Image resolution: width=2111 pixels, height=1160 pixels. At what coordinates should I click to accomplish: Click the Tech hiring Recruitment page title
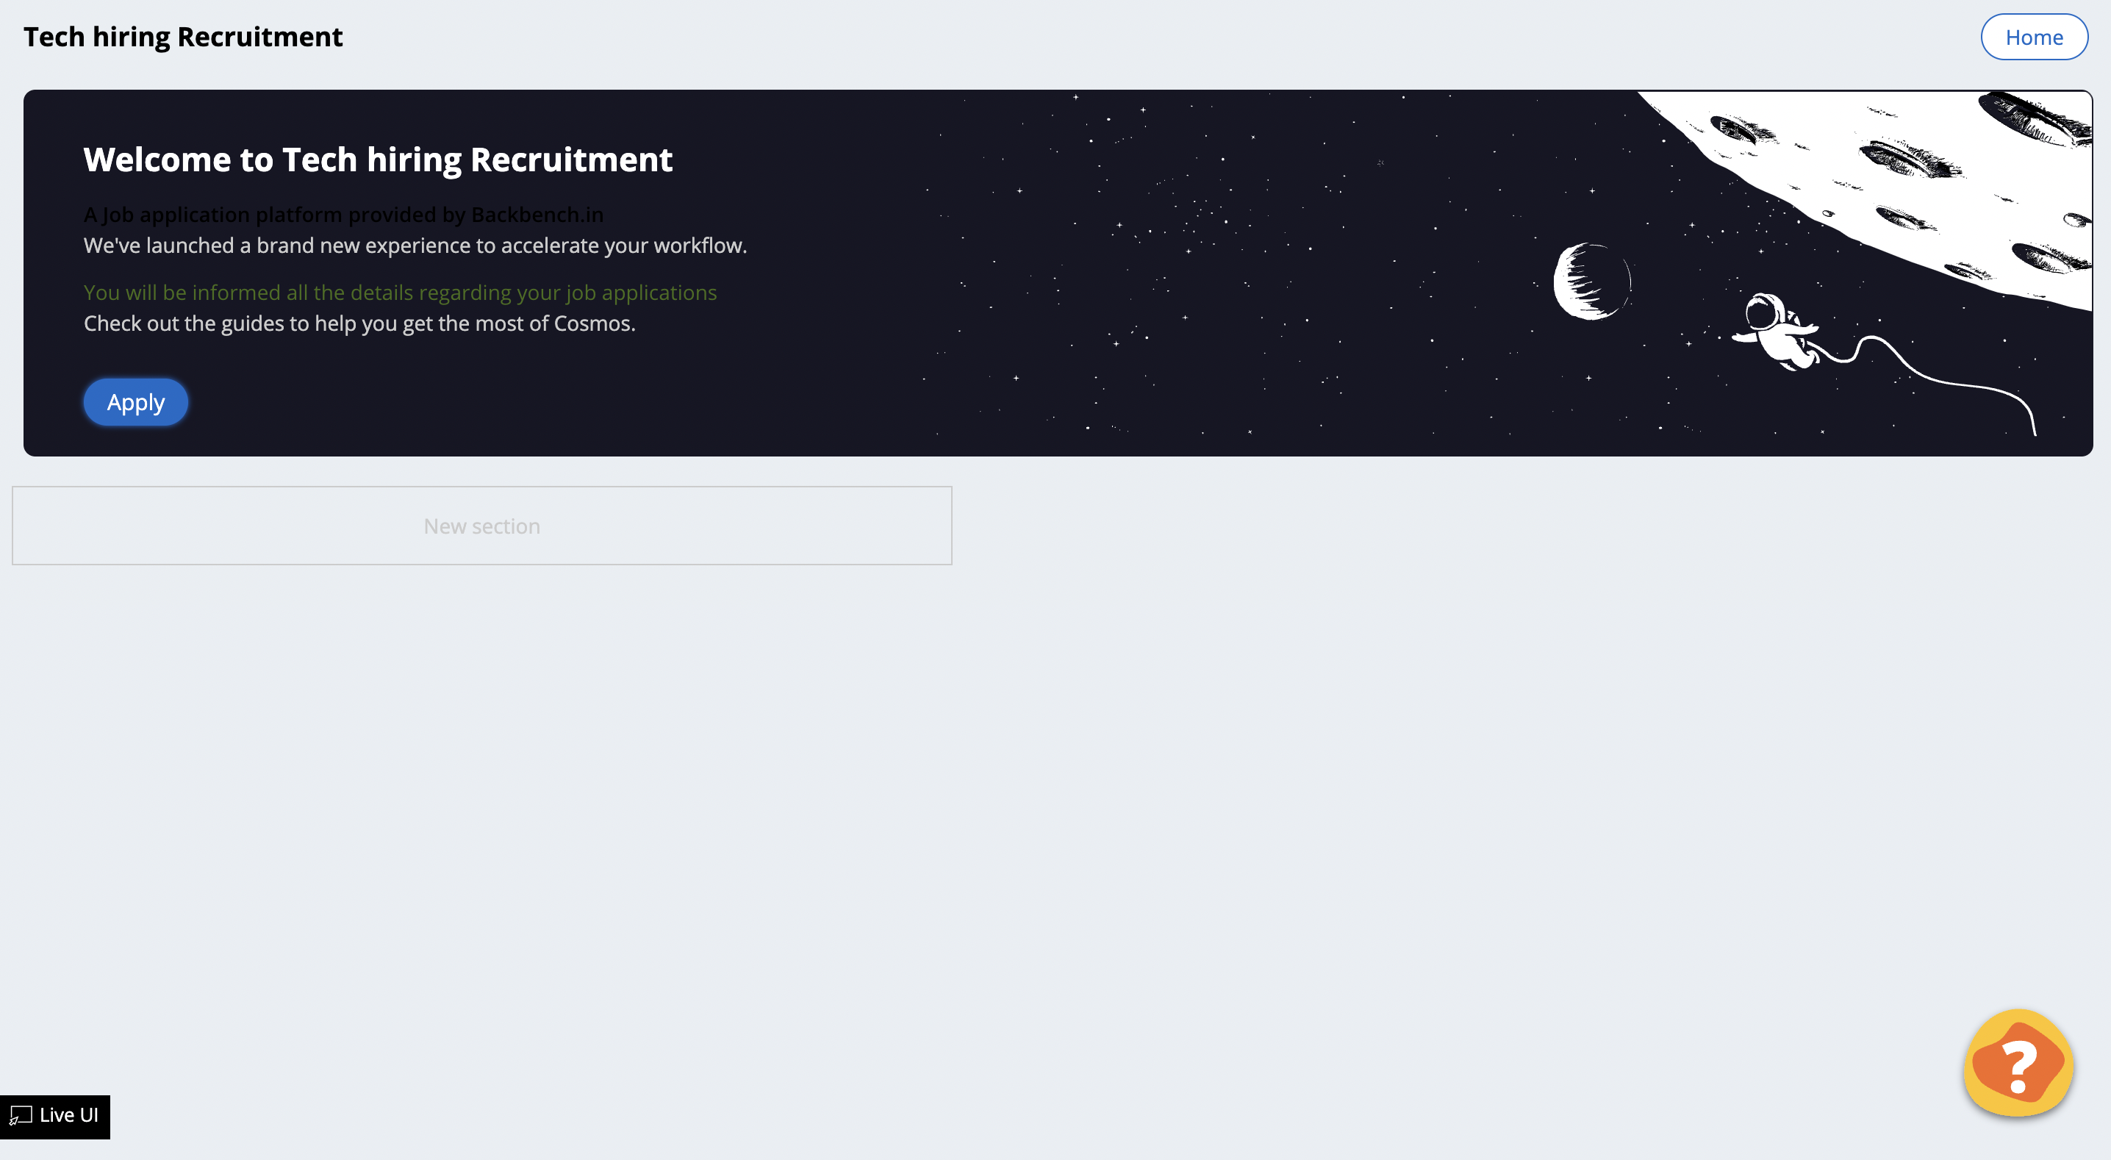183,37
